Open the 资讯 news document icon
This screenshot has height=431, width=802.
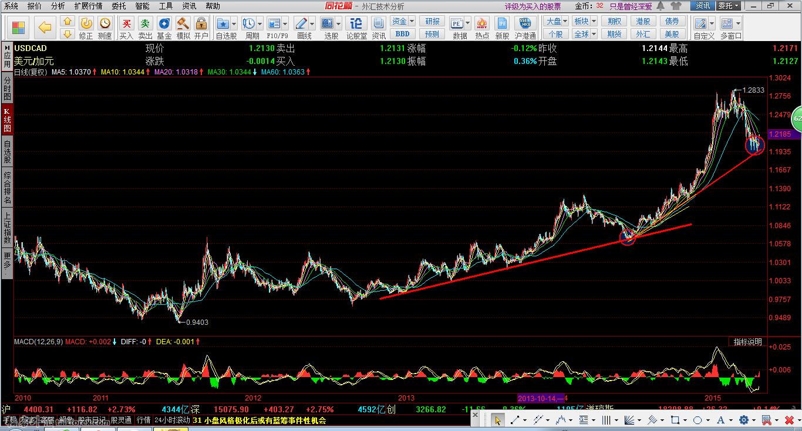pyautogui.click(x=379, y=23)
